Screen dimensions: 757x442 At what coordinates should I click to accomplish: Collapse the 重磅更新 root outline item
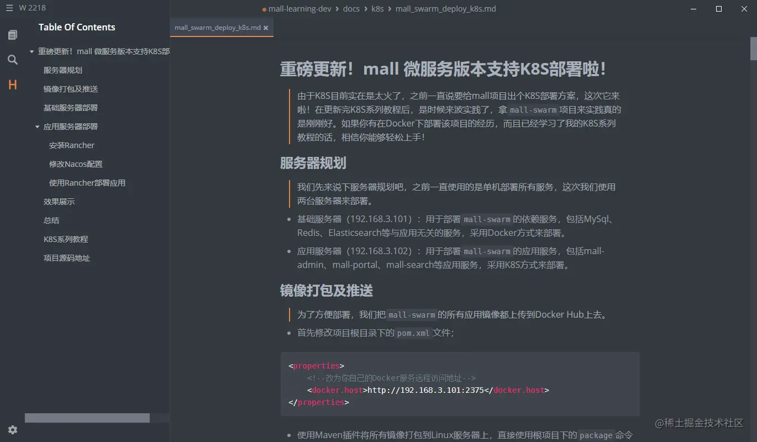31,51
